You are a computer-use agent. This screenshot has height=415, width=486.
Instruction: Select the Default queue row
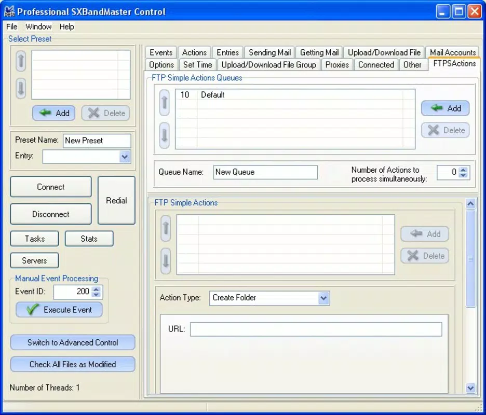click(x=295, y=95)
